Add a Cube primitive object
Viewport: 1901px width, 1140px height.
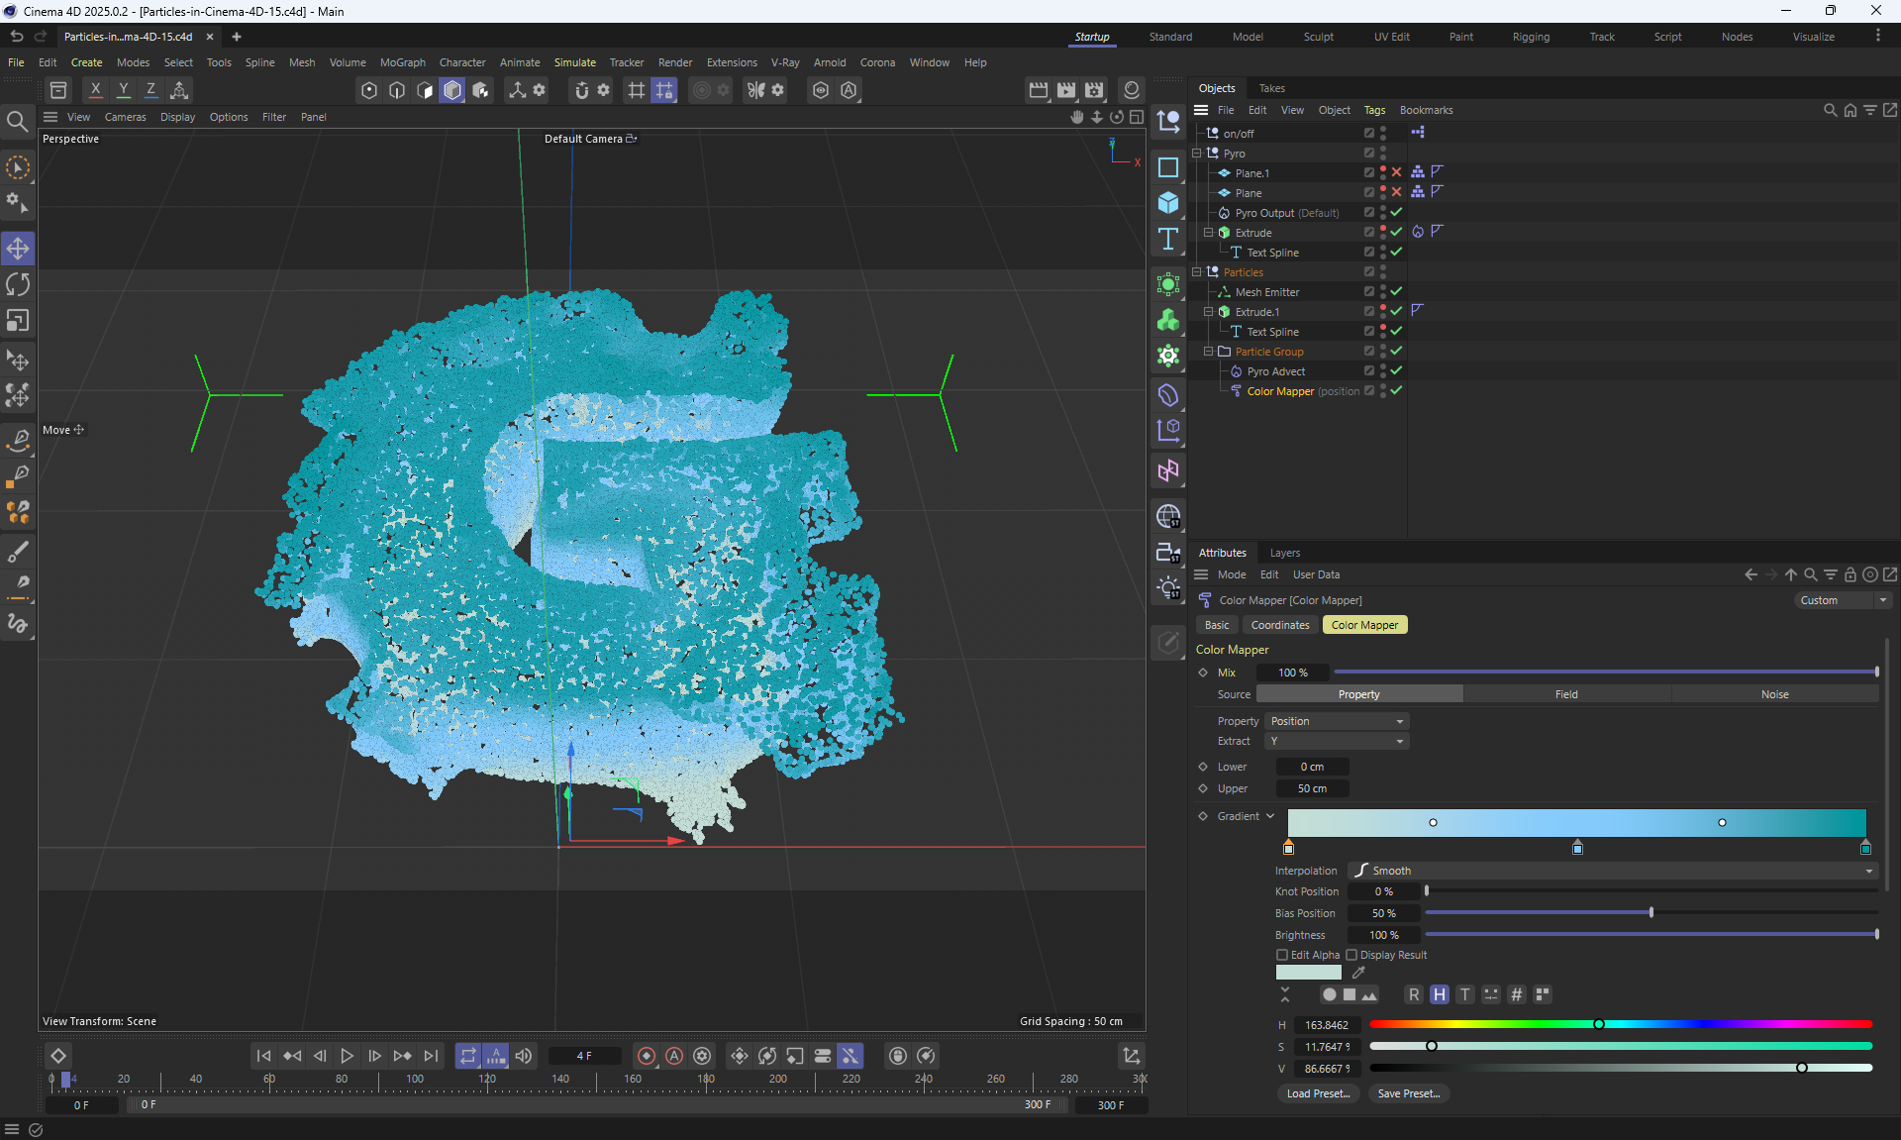coord(1168,202)
